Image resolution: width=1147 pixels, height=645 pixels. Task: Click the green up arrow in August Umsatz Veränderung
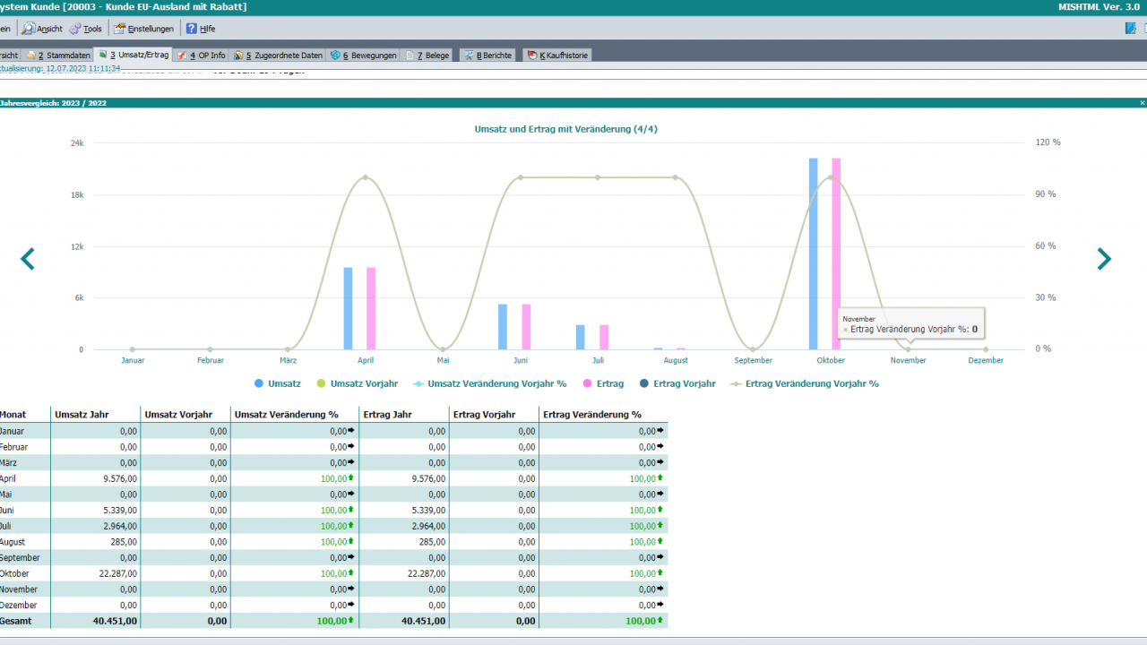click(x=351, y=541)
